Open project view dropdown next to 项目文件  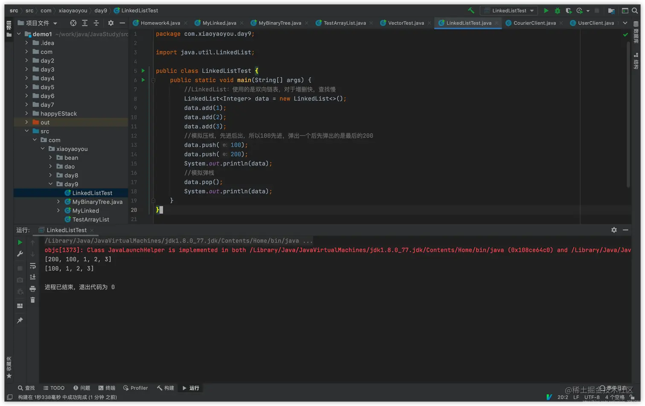click(55, 23)
